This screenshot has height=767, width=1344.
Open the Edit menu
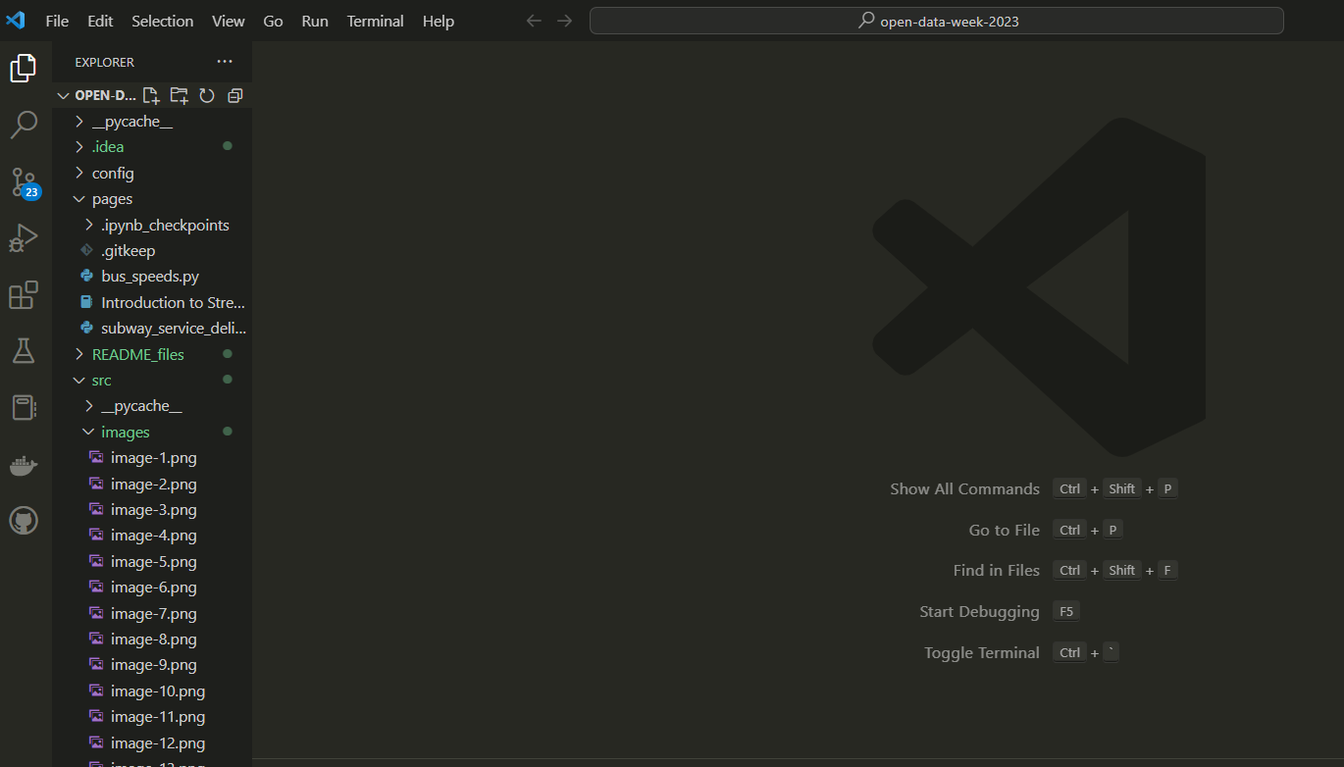pyautogui.click(x=100, y=21)
